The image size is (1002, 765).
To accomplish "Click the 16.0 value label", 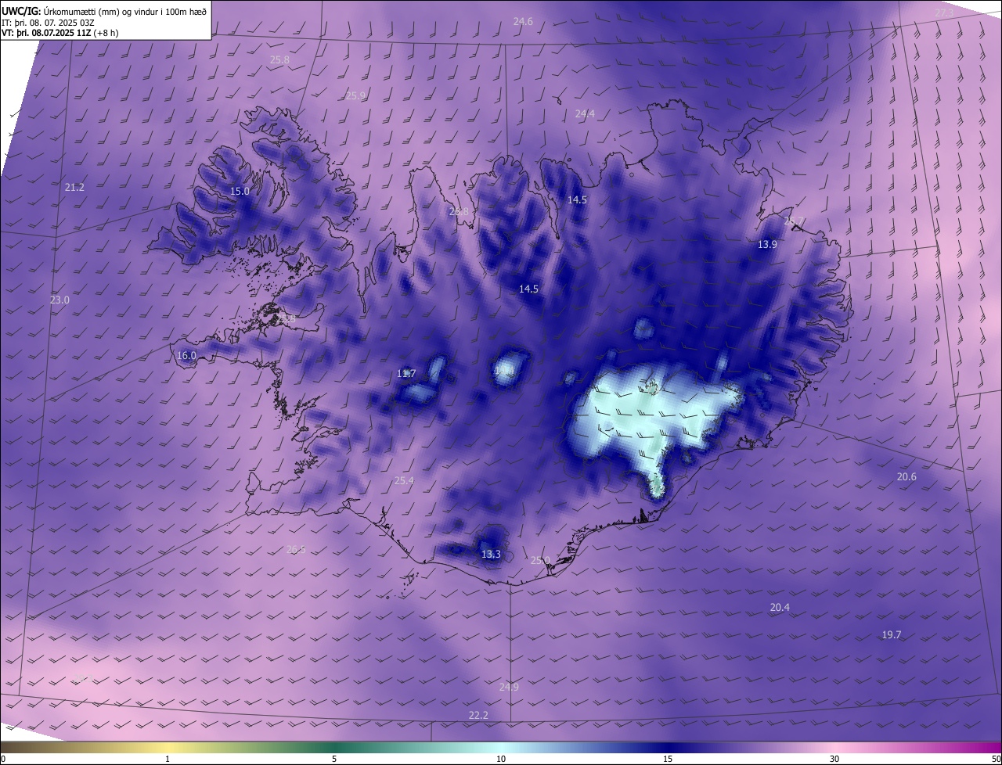I will pos(186,356).
